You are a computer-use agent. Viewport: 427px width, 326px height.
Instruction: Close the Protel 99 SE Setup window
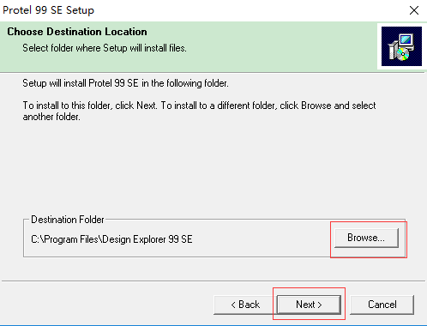(x=414, y=10)
